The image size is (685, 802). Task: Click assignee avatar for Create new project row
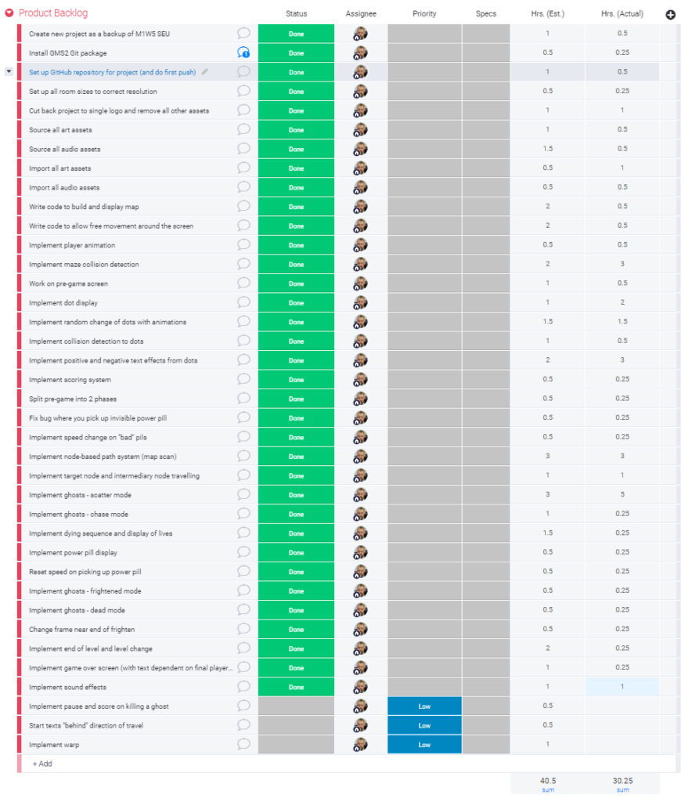pyautogui.click(x=360, y=34)
